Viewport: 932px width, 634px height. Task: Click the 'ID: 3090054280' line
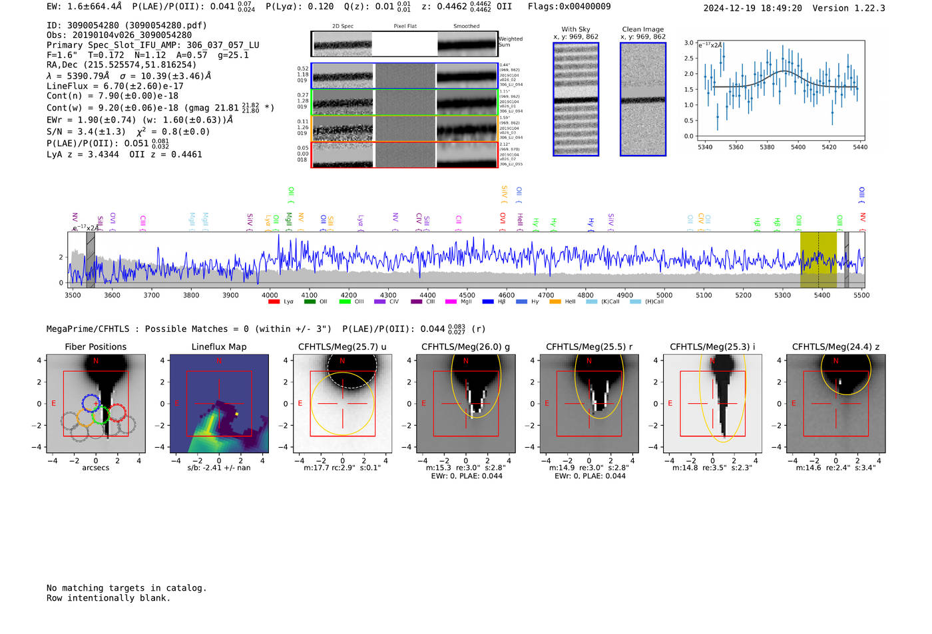[x=126, y=25]
